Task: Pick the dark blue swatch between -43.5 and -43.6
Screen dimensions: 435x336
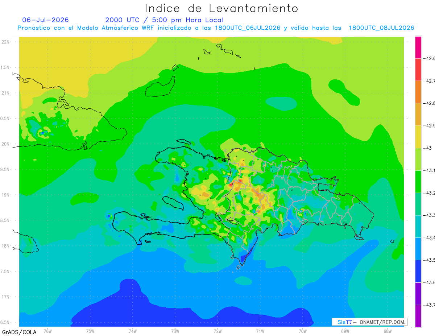Action: click(x=418, y=271)
